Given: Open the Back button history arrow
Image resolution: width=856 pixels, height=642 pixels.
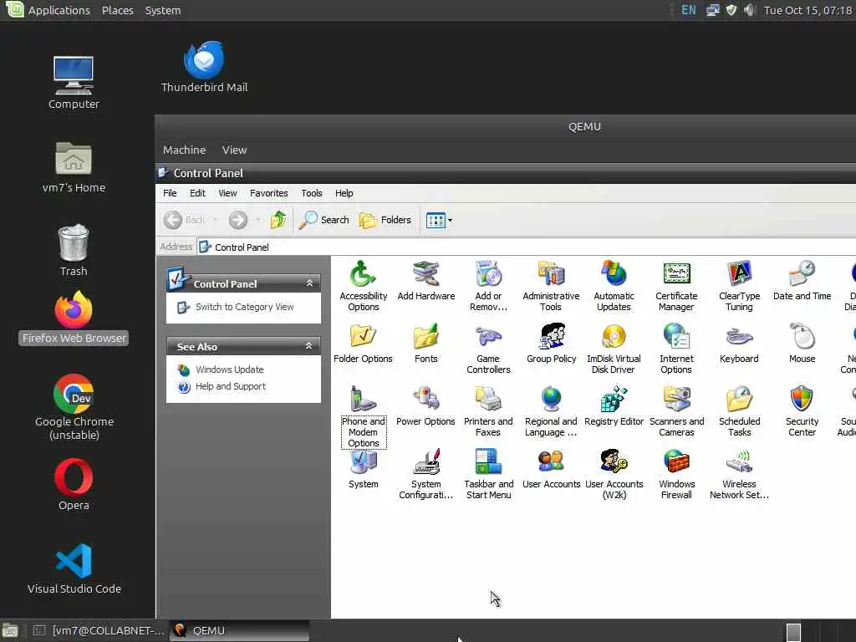Looking at the screenshot, I should point(215,220).
